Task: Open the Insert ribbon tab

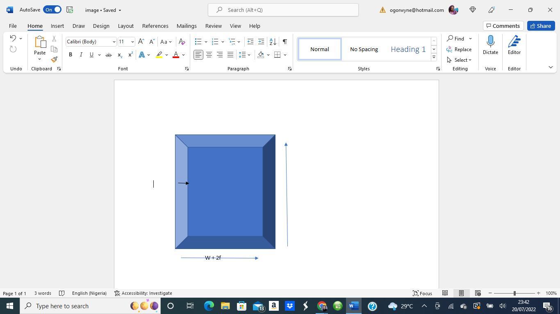Action: pyautogui.click(x=57, y=26)
